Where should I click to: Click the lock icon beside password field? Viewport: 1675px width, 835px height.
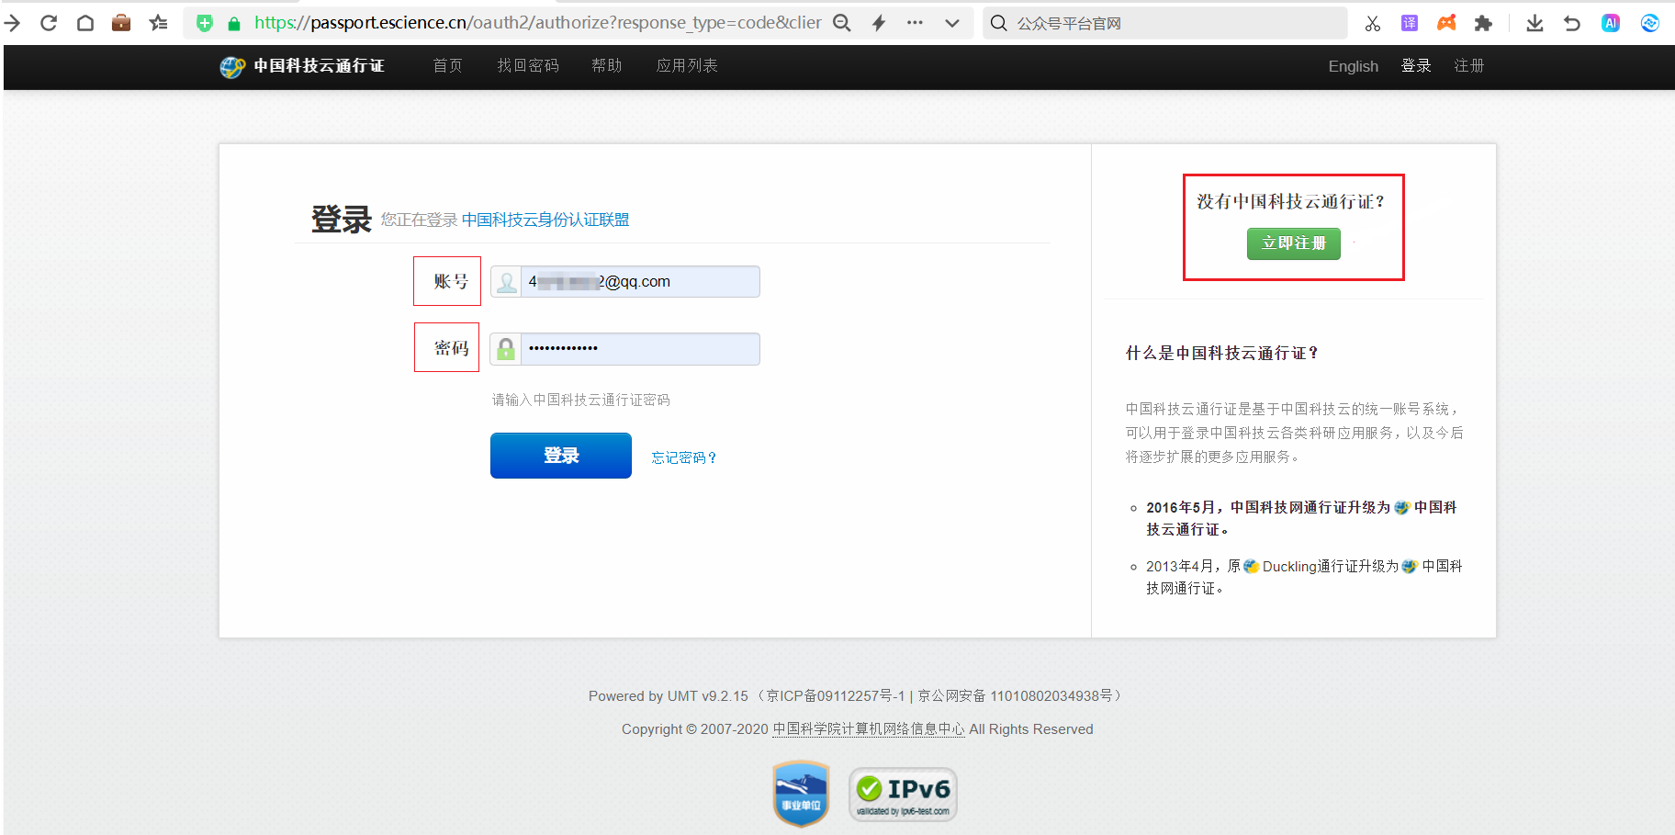click(506, 349)
